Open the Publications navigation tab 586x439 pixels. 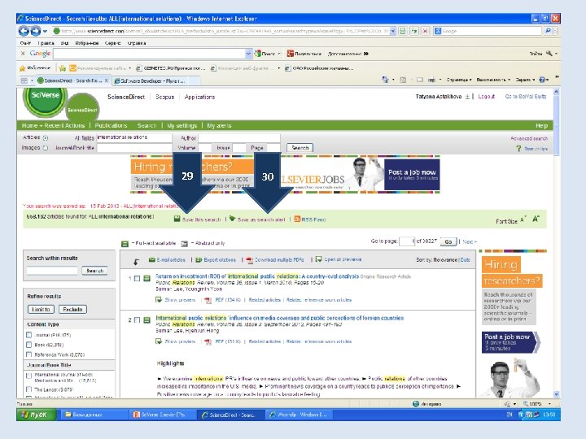click(111, 125)
